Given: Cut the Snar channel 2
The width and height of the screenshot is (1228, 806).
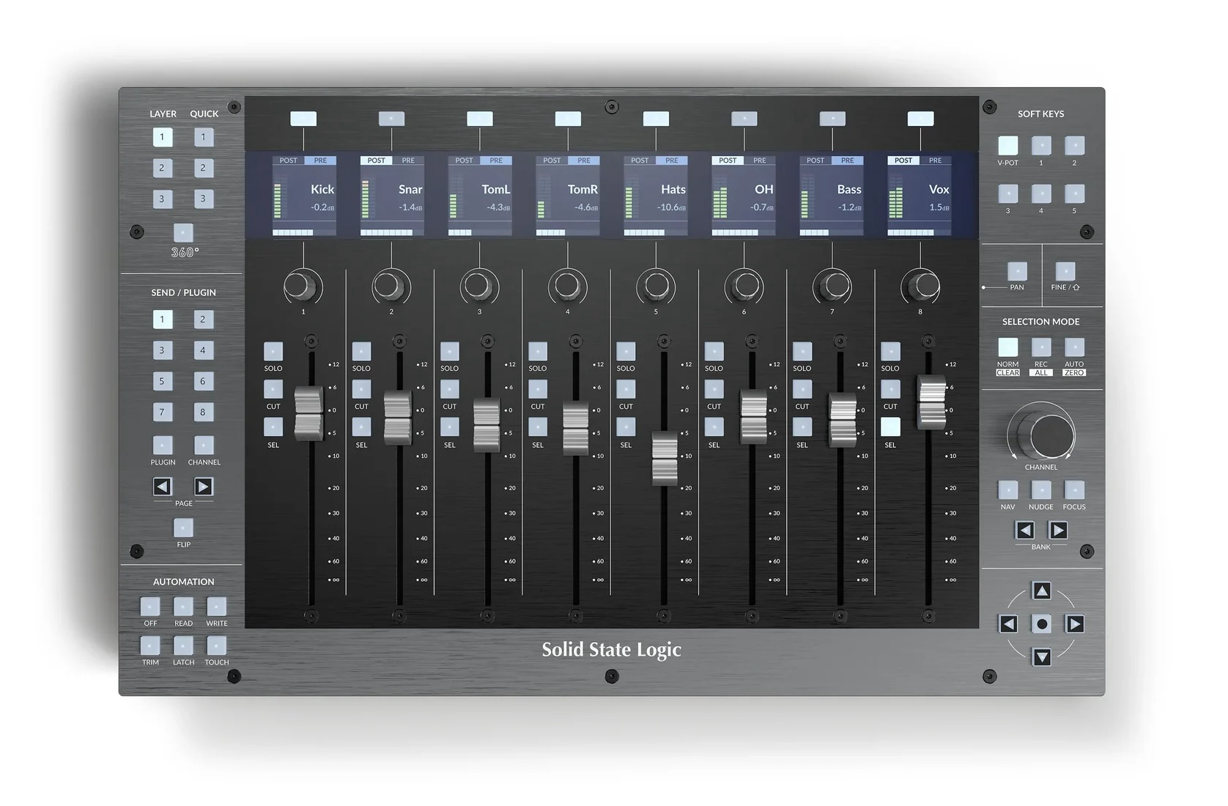Looking at the screenshot, I should (x=361, y=389).
